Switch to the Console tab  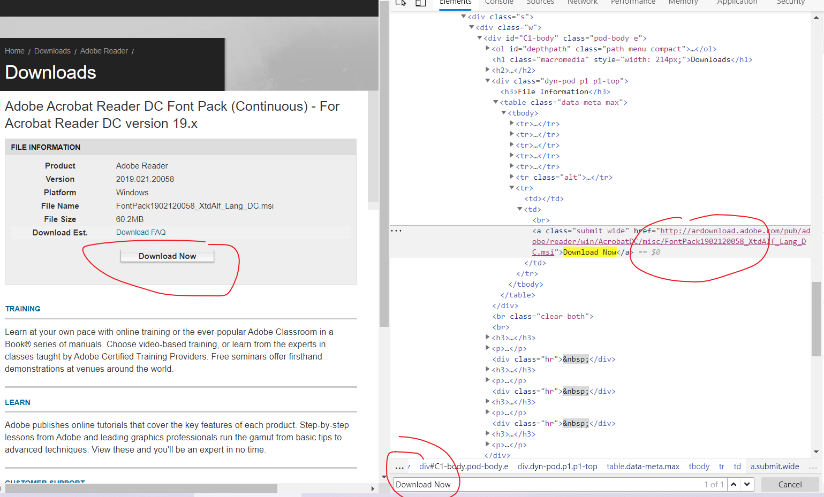pos(498,3)
